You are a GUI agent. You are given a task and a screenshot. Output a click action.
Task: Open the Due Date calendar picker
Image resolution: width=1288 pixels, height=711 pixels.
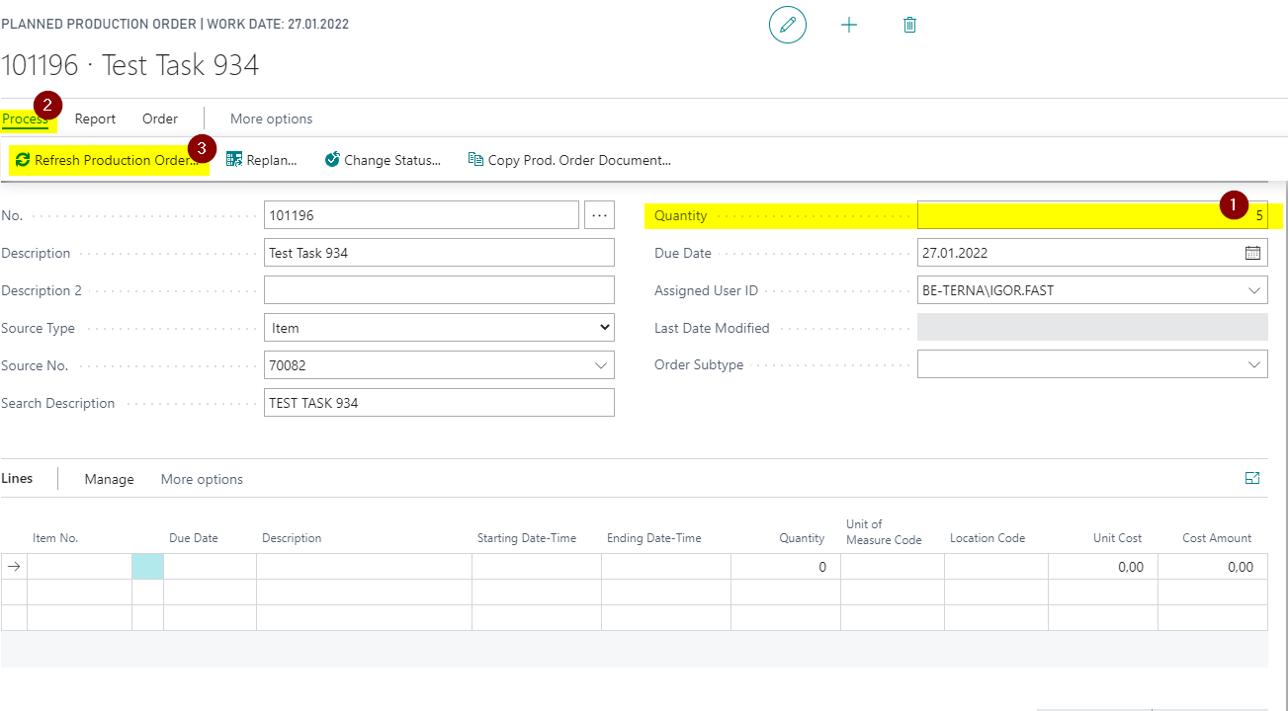pyautogui.click(x=1252, y=253)
